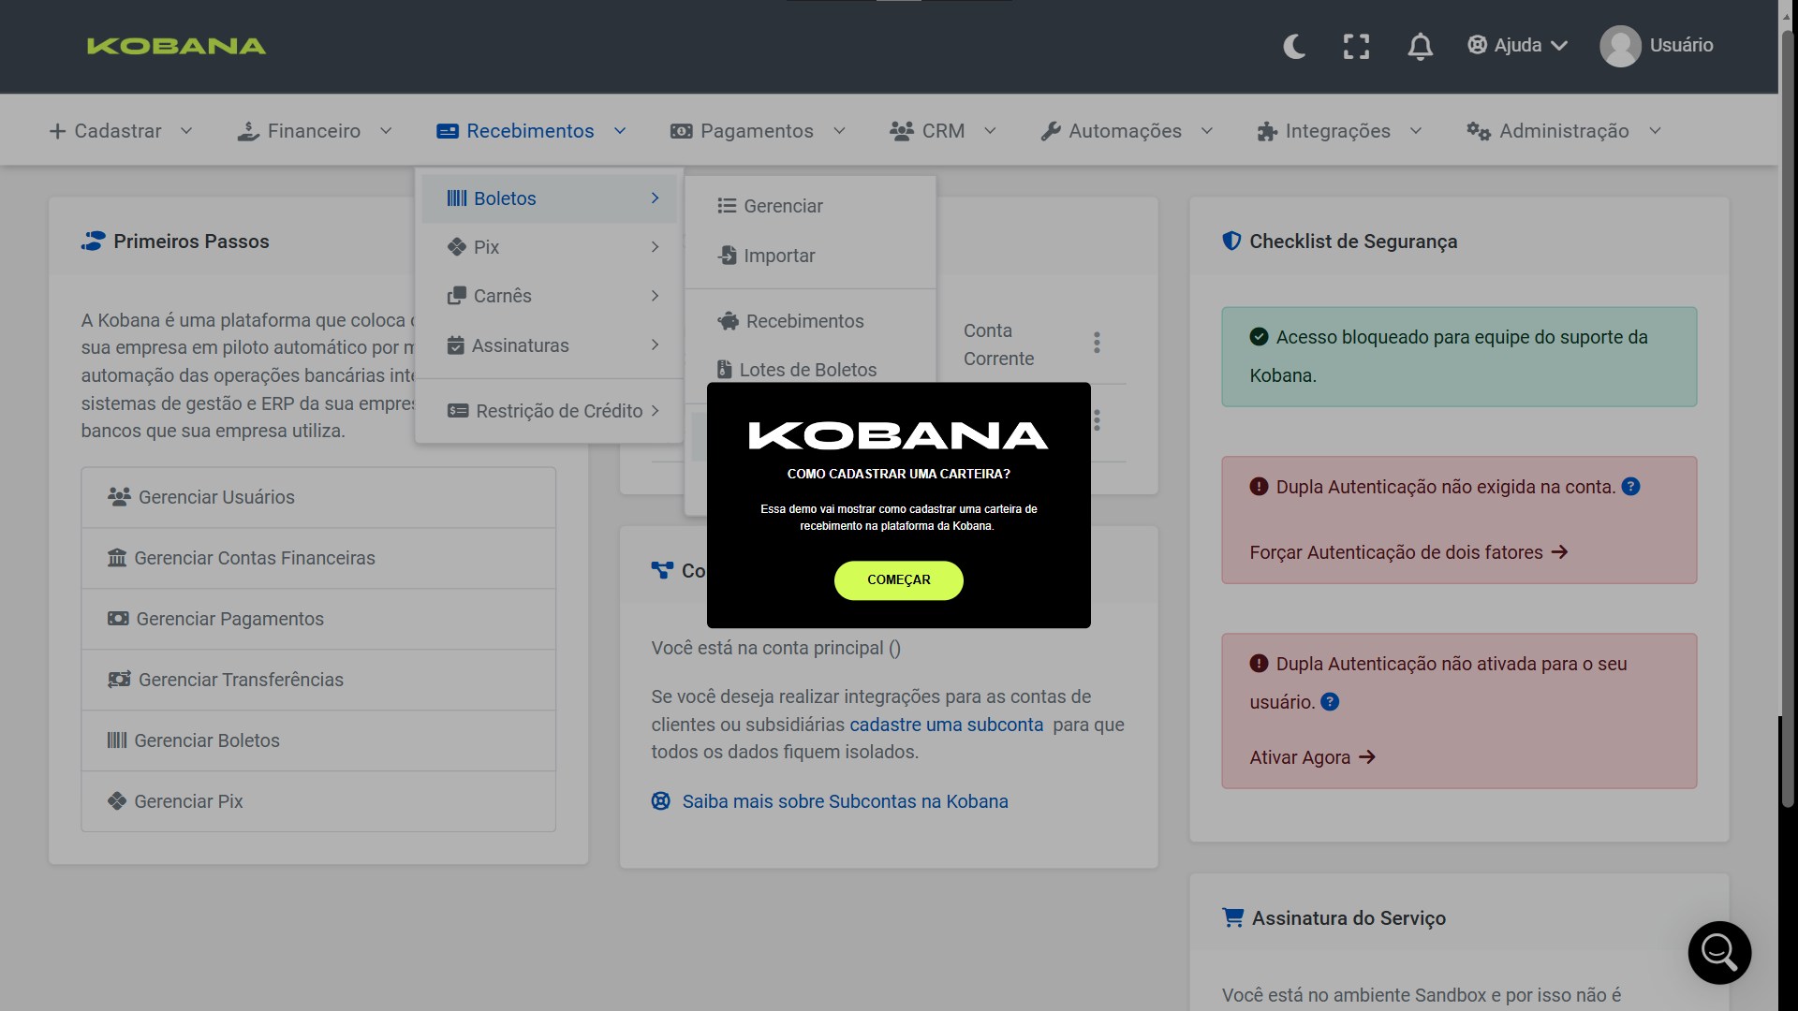Click the Cadastrar plus icon
The image size is (1798, 1011).
point(57,131)
